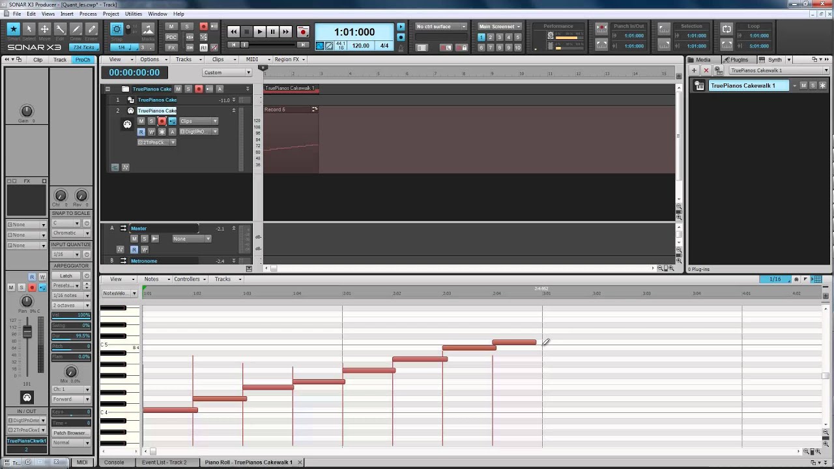Select the Draw pencil tool

[76, 29]
